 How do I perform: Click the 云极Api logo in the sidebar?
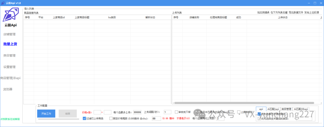point(11,15)
